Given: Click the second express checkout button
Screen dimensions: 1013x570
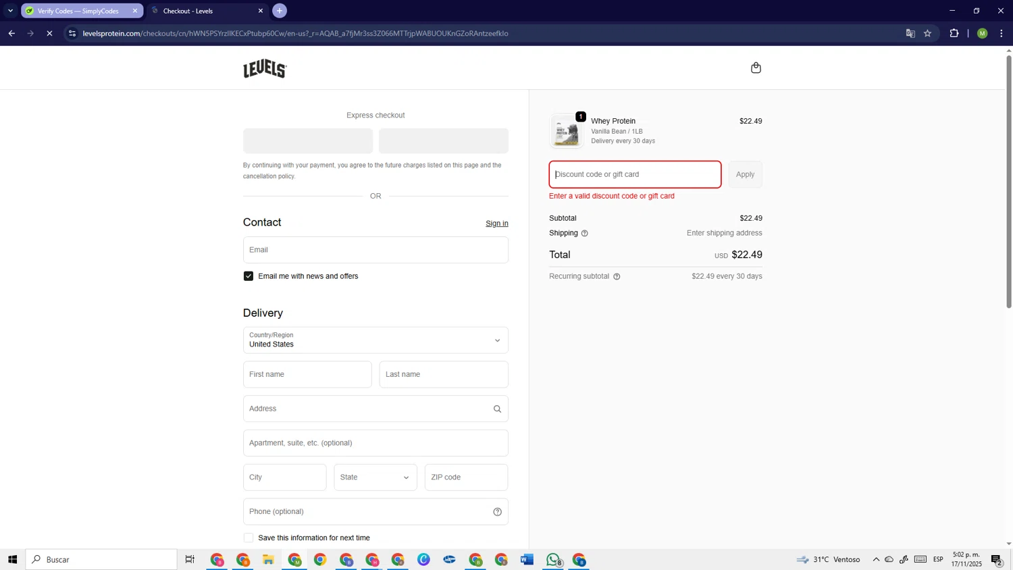Looking at the screenshot, I should 444,141.
